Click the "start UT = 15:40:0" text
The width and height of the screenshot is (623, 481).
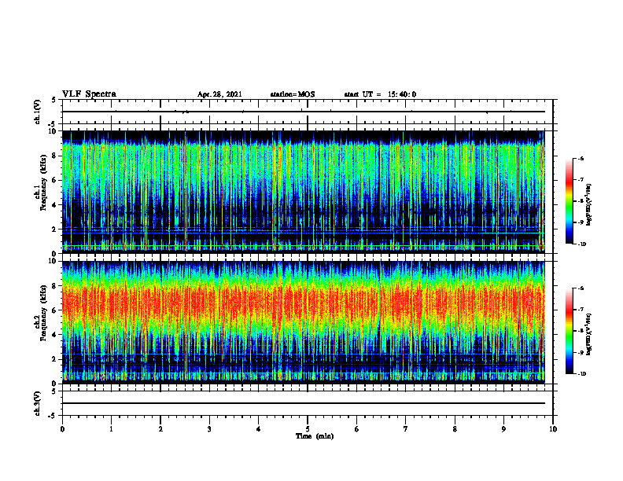coord(380,94)
